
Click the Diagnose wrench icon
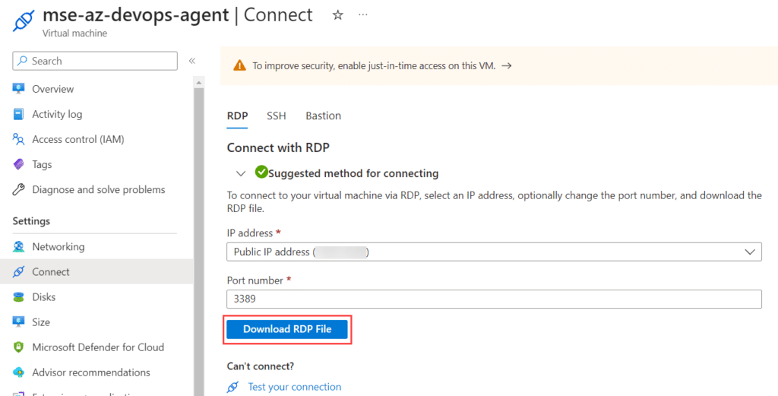pyautogui.click(x=18, y=189)
